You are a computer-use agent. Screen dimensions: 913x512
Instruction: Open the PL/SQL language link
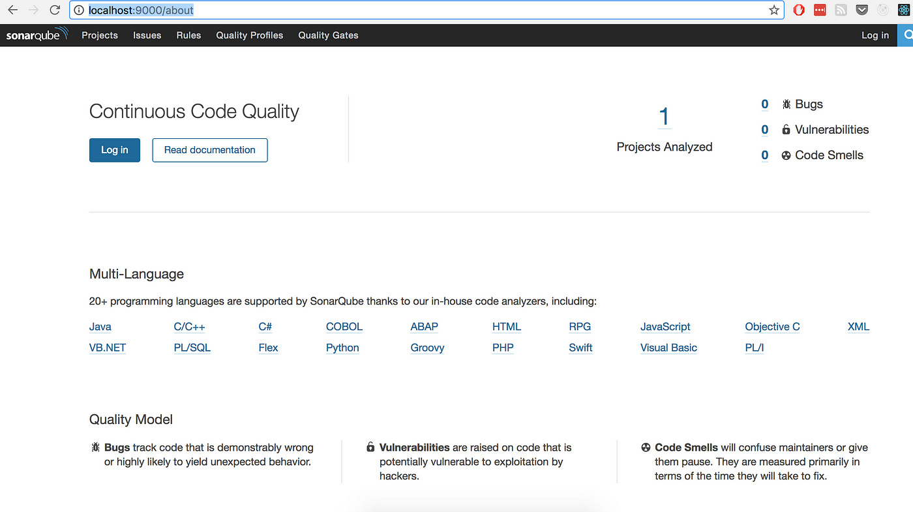click(x=192, y=348)
